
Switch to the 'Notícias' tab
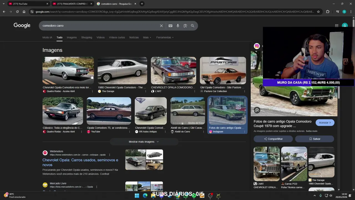pyautogui.click(x=134, y=37)
